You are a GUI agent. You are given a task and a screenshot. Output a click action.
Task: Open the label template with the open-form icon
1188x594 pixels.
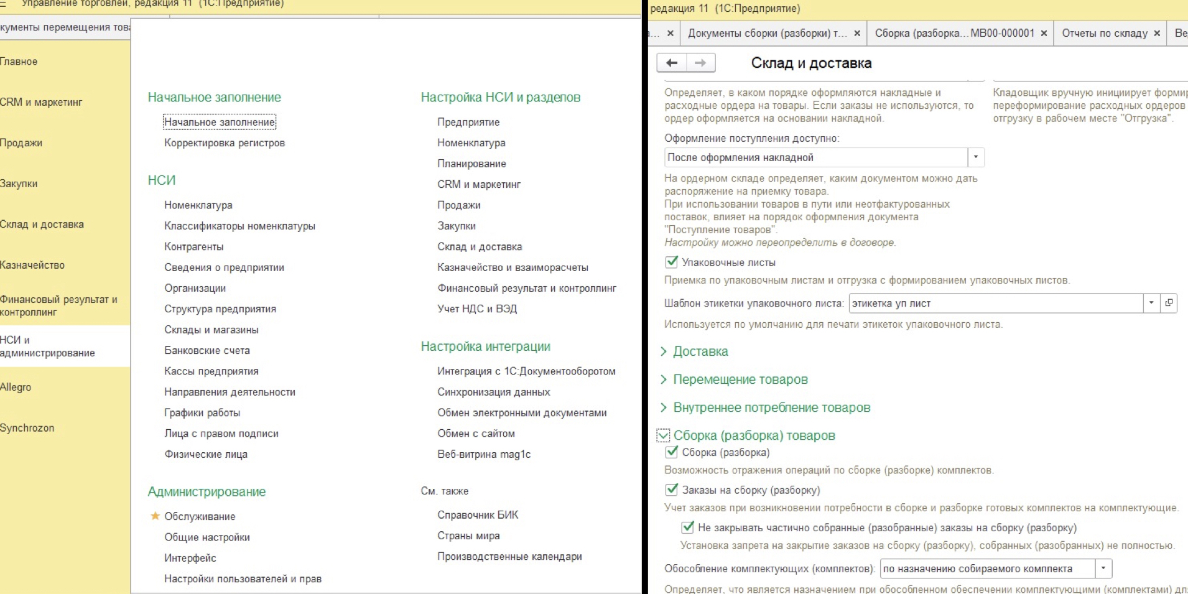point(1169,303)
